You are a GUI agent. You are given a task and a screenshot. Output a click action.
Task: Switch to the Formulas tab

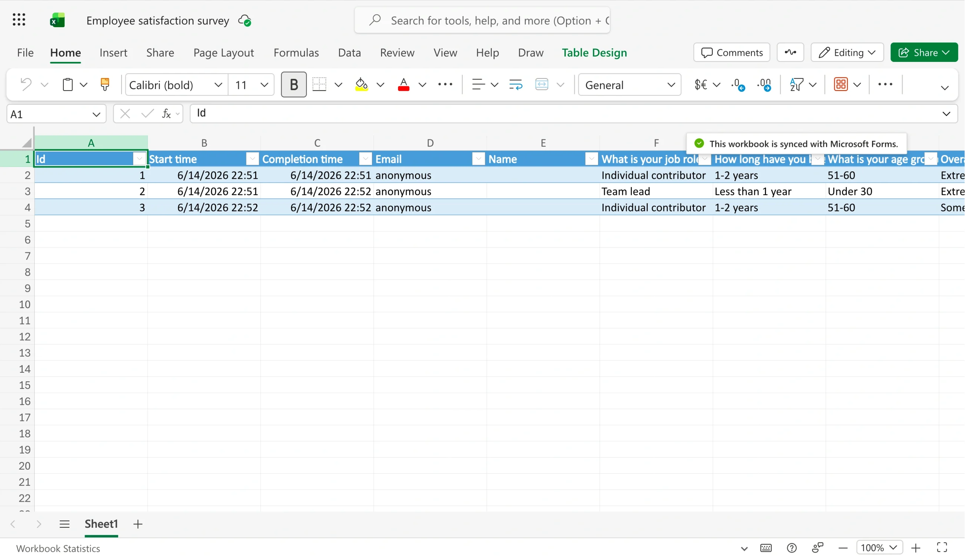(x=297, y=52)
